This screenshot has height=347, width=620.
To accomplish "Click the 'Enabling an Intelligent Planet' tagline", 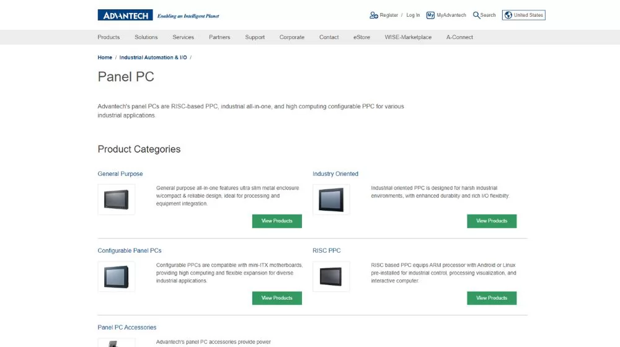I will [x=188, y=16].
